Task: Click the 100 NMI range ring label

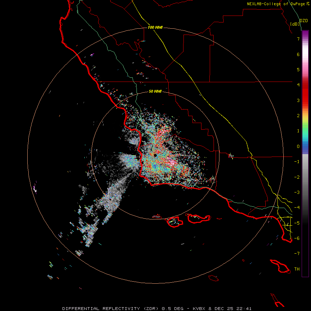Action: (155, 27)
